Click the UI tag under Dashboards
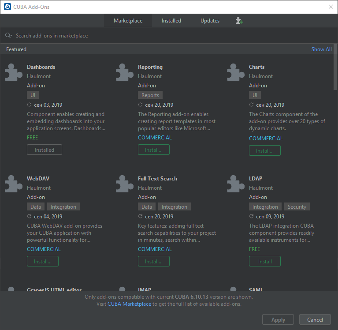The height and width of the screenshot is (330, 338). 33,95
